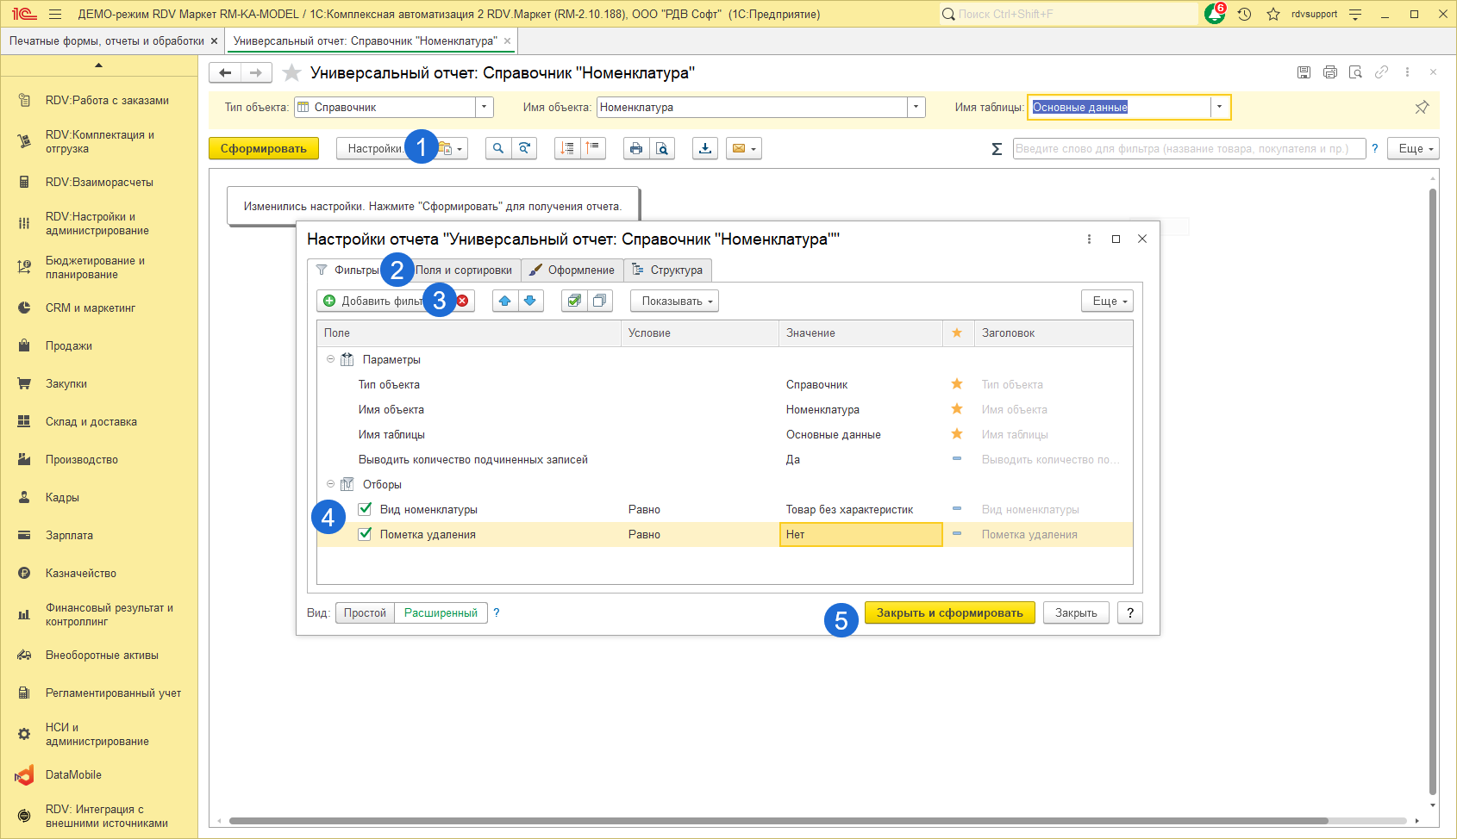Open print preview with magnifier icon
The height and width of the screenshot is (839, 1457).
[x=662, y=148]
